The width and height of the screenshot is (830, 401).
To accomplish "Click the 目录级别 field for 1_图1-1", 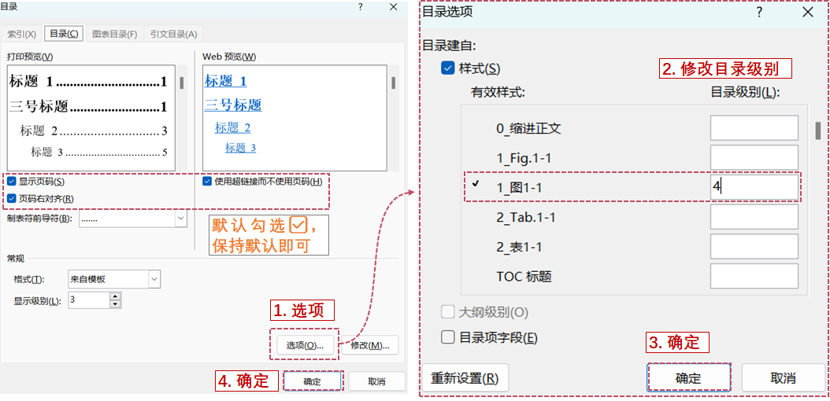I will 754,187.
